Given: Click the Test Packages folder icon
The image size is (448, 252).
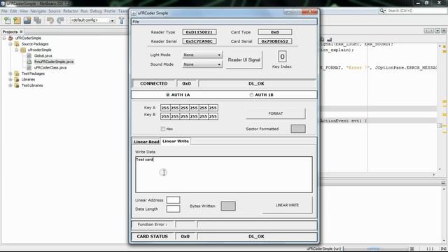Looking at the screenshot, I should click(17, 73).
